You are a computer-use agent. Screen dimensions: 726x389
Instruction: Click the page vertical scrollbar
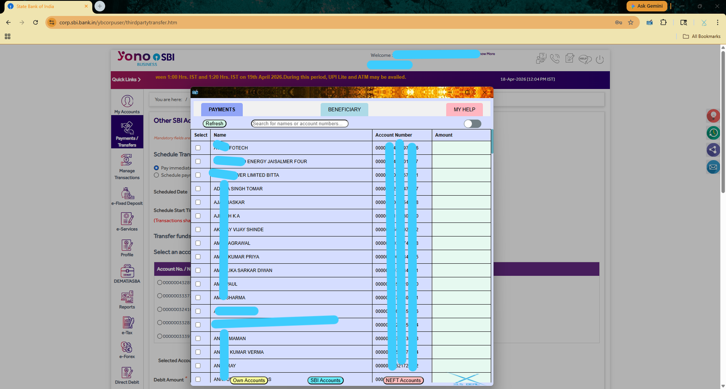click(723, 123)
